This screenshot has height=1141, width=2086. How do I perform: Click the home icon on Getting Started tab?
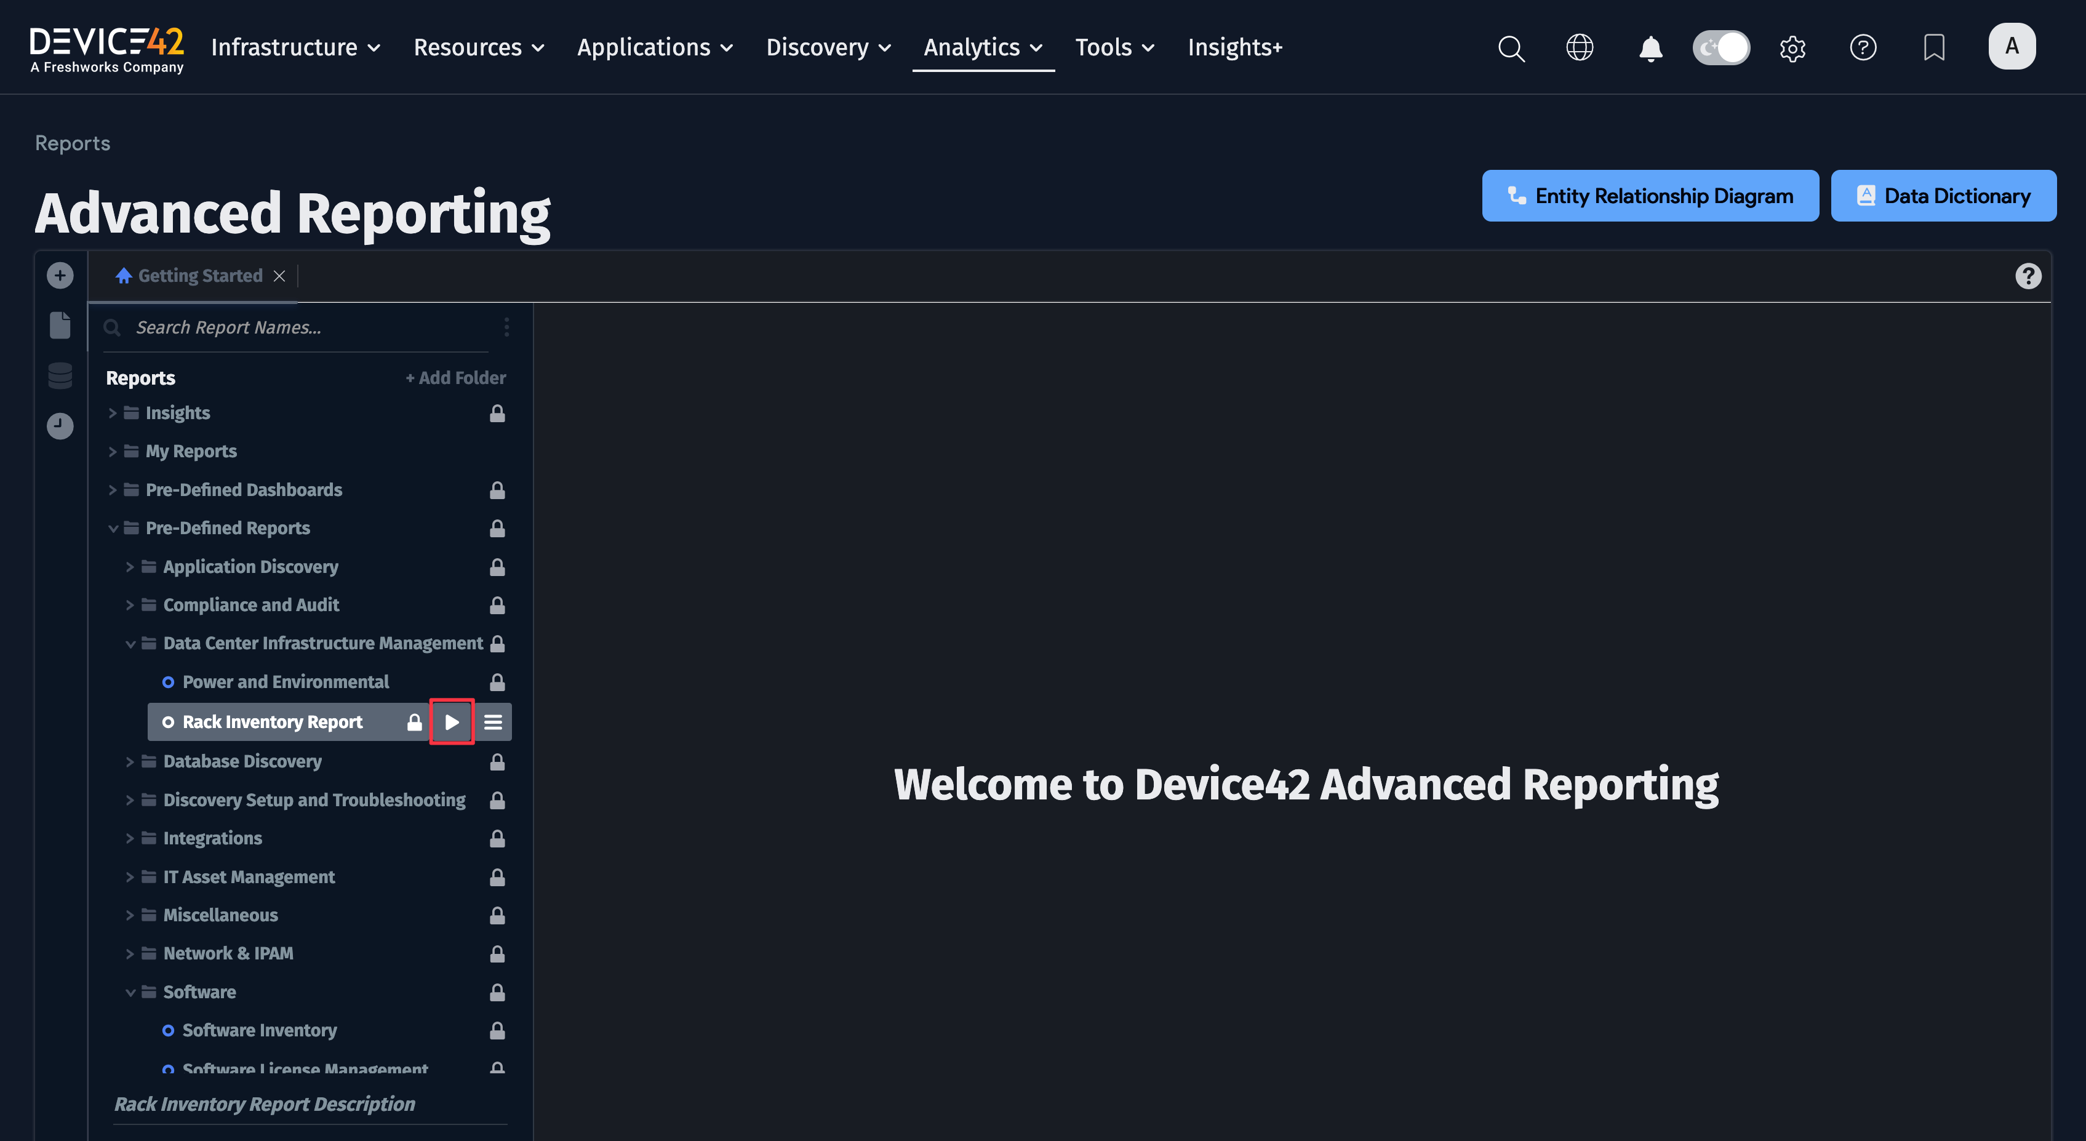pyautogui.click(x=123, y=275)
